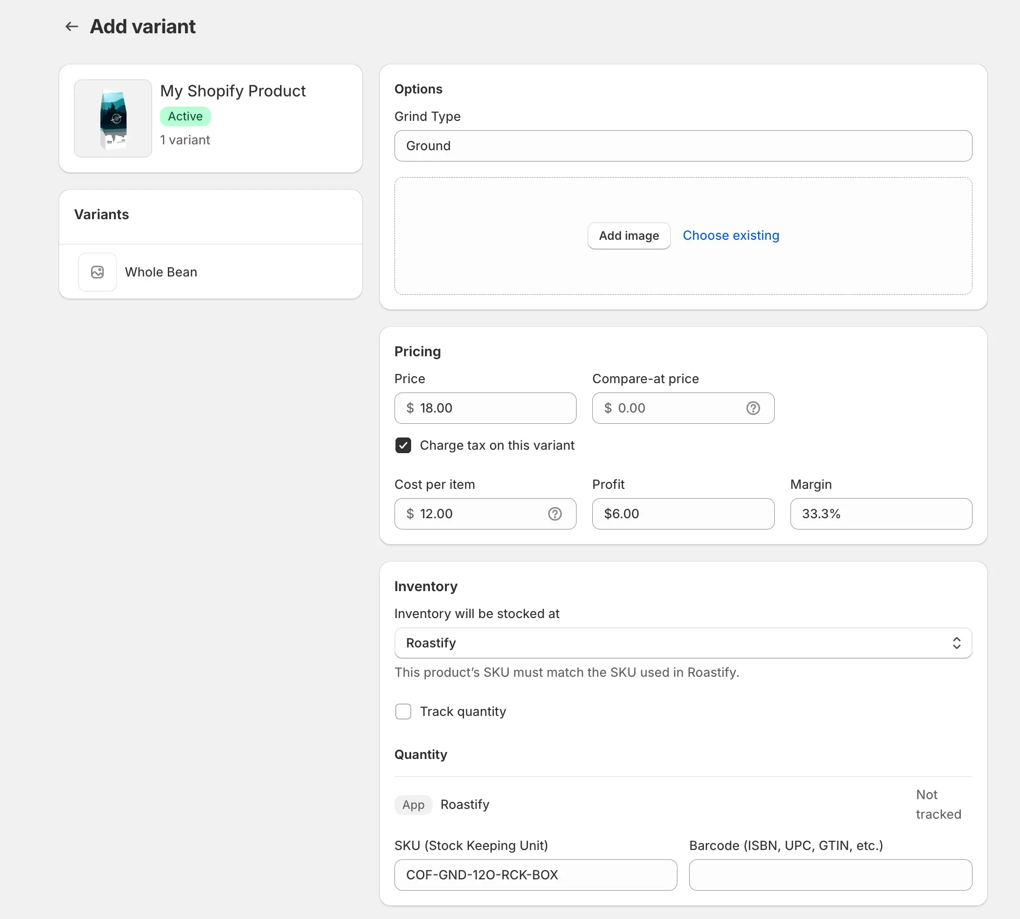Uncheck Charge tax on this variant
The image size is (1020, 919).
[x=403, y=445]
